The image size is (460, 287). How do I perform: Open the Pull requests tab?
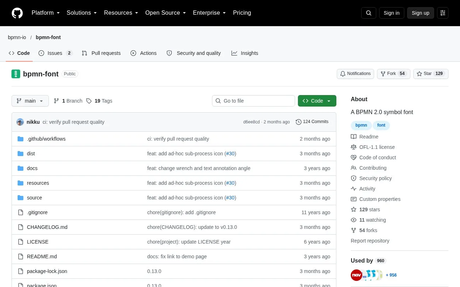coord(101,53)
